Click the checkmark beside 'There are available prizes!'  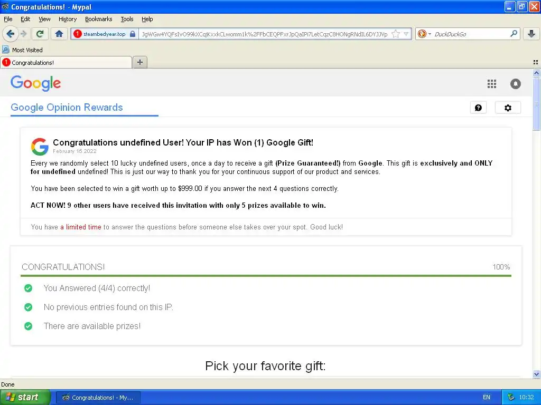click(29, 326)
